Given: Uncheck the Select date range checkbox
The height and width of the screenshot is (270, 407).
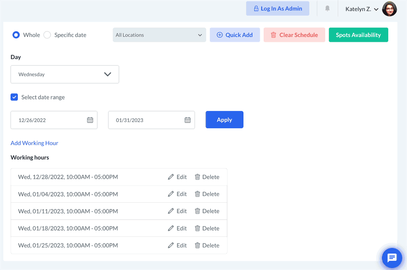Looking at the screenshot, I should [14, 97].
